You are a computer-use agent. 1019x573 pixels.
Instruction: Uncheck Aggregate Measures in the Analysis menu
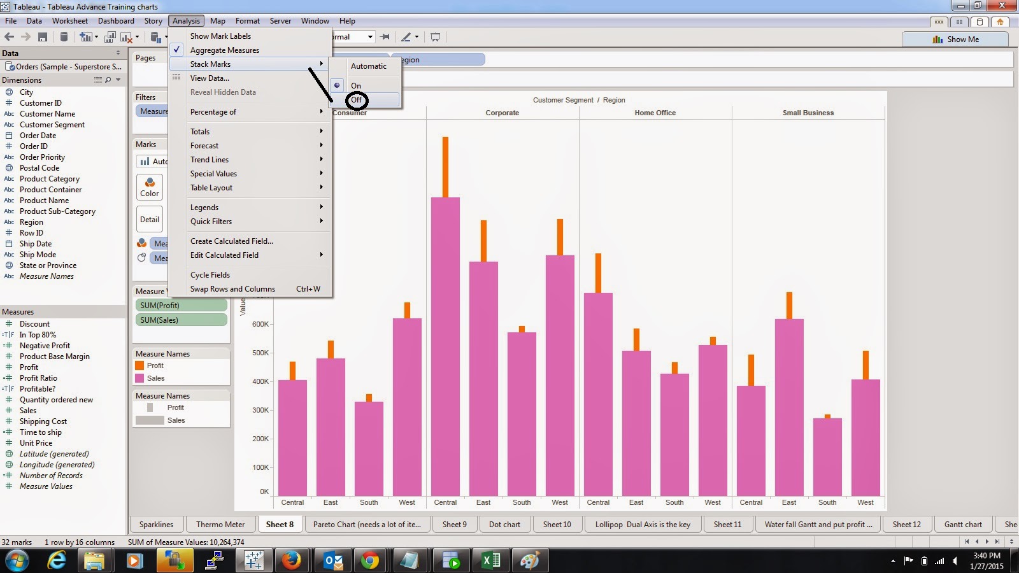pyautogui.click(x=224, y=50)
